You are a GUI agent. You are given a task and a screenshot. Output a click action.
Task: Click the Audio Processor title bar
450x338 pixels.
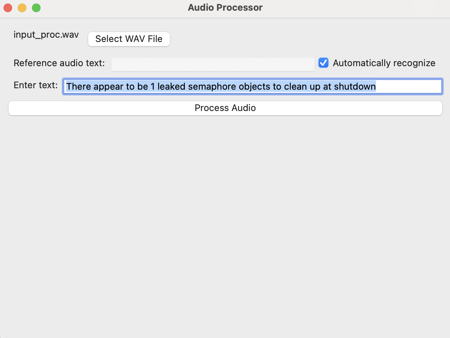[225, 7]
